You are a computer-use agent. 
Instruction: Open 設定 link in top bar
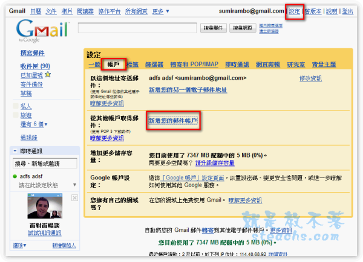pyautogui.click(x=294, y=11)
